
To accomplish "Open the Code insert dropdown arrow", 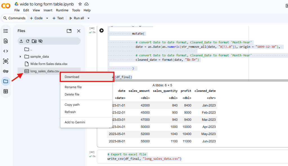I will click(47, 18).
